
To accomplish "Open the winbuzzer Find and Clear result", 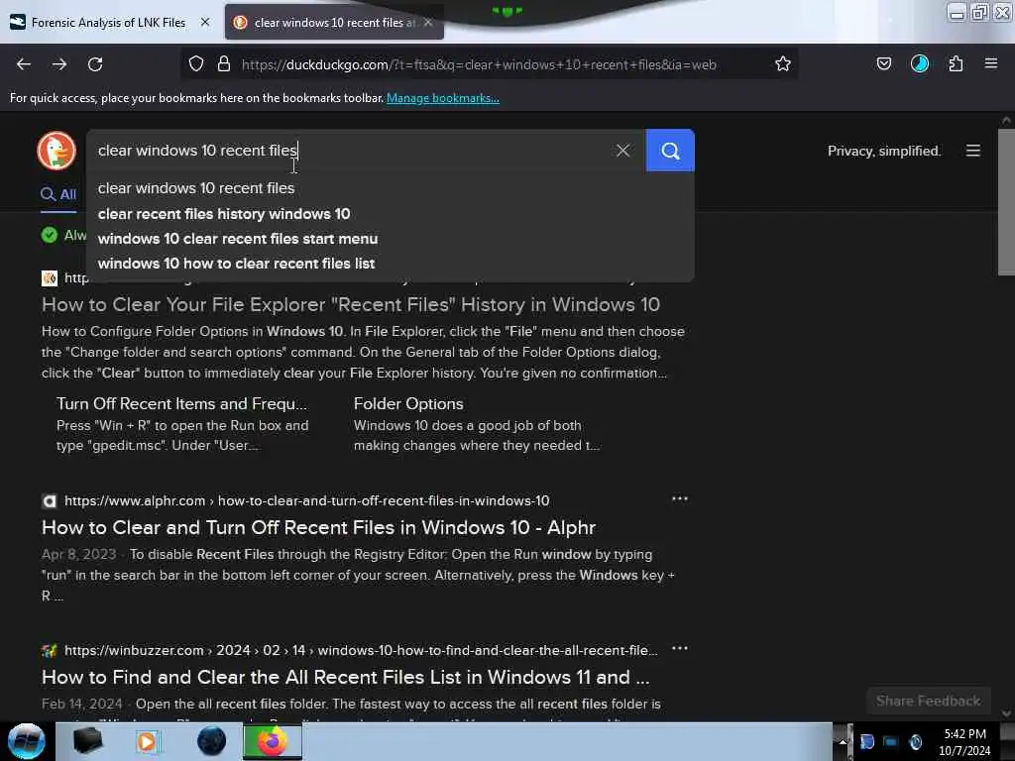I will 346,678.
